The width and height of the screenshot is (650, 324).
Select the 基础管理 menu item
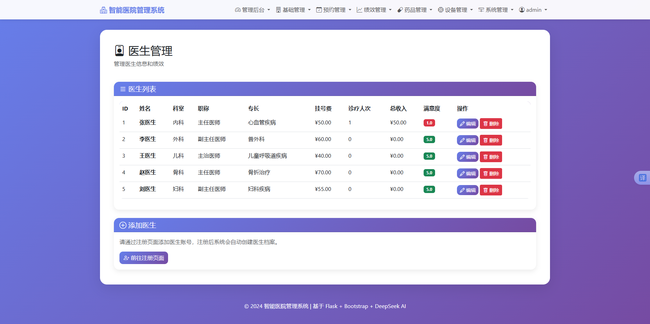click(x=293, y=10)
